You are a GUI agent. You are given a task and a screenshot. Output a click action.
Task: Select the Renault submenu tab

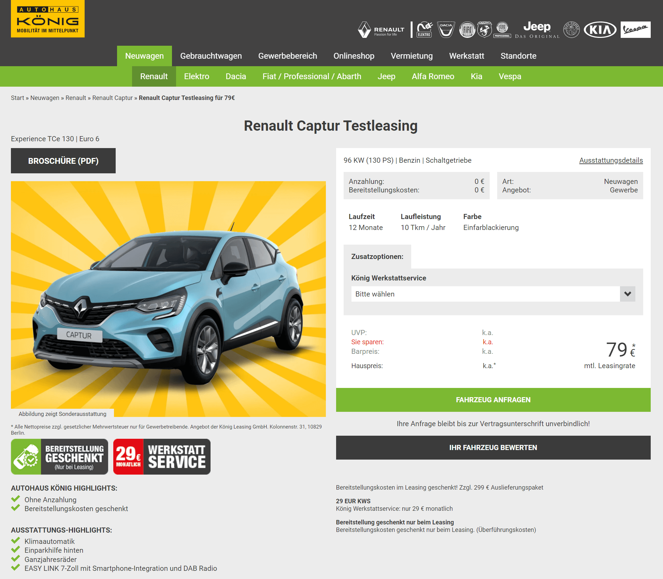[x=154, y=76]
